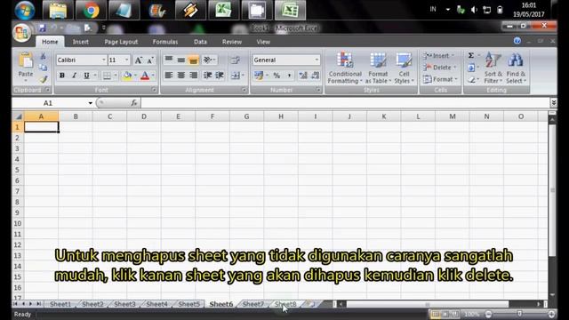Align text to the right
The width and height of the screenshot is (569, 320).
[193, 75]
